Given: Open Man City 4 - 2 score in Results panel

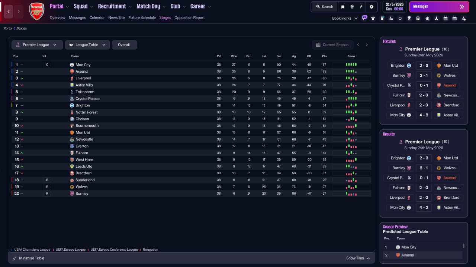Looking at the screenshot, I should pos(424,208).
